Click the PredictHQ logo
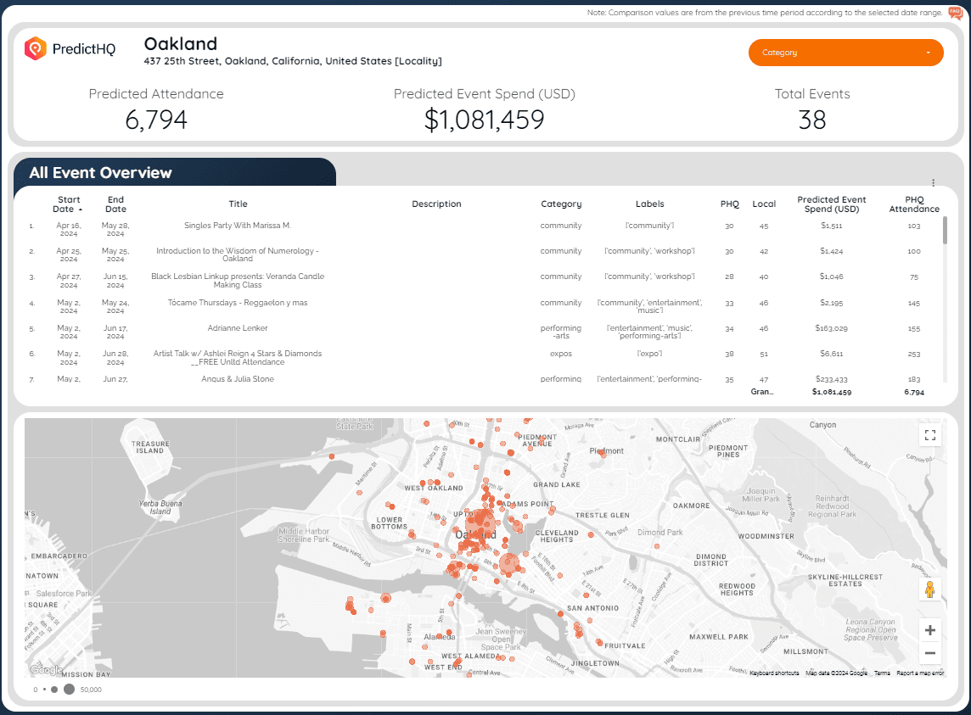This screenshot has width=971, height=715. coord(71,48)
